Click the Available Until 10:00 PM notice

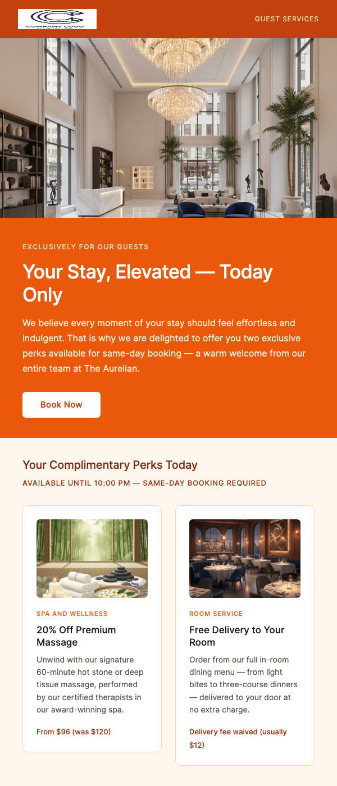point(144,483)
